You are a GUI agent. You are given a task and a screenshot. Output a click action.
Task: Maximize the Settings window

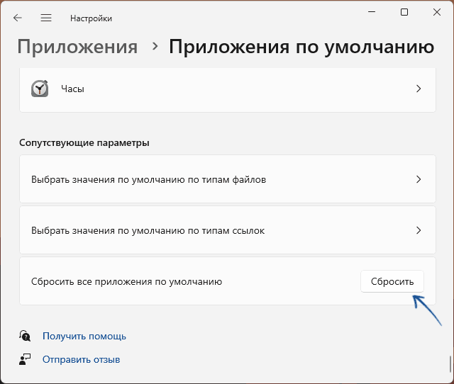tap(404, 12)
